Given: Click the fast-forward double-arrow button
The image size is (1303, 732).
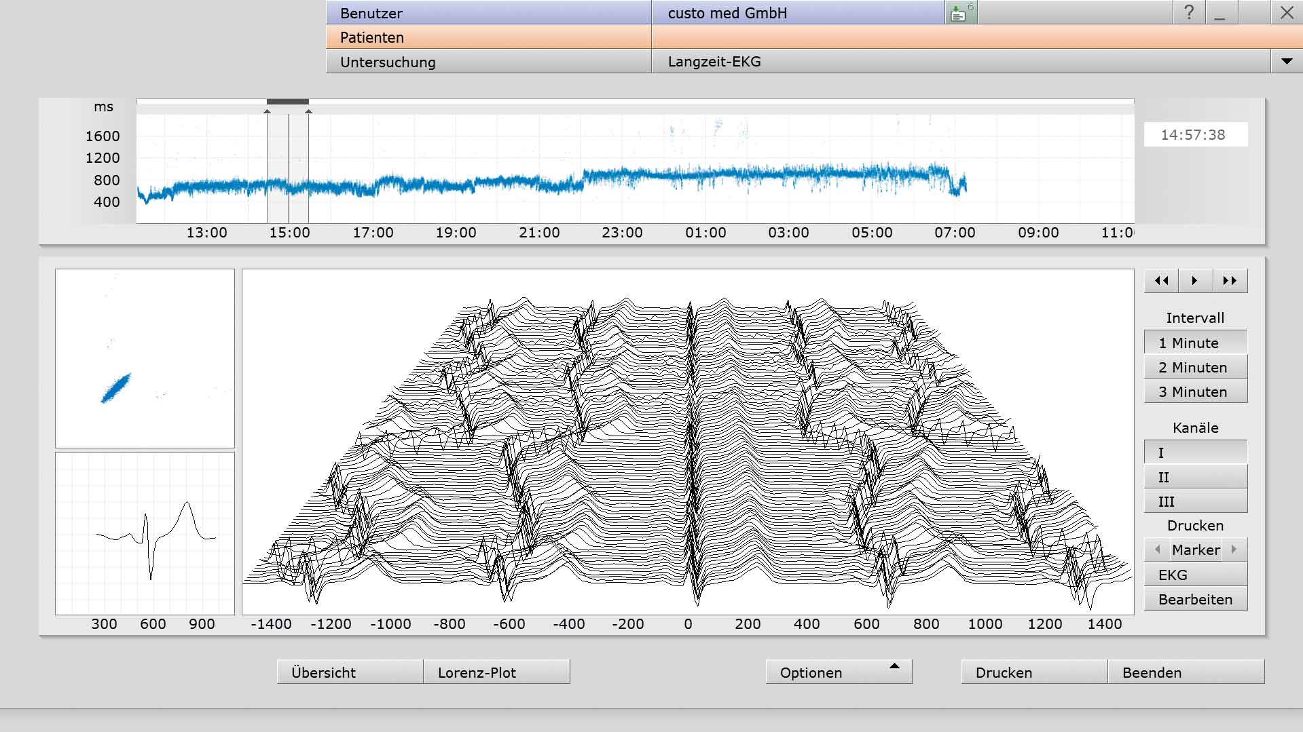Looking at the screenshot, I should click(1230, 281).
